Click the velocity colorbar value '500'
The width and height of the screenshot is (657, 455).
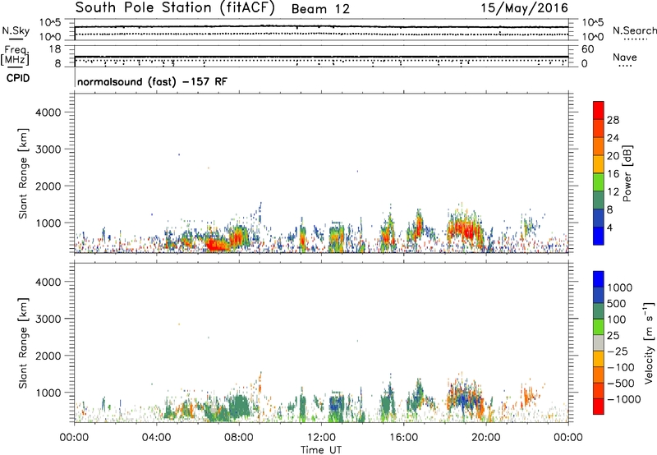617,303
